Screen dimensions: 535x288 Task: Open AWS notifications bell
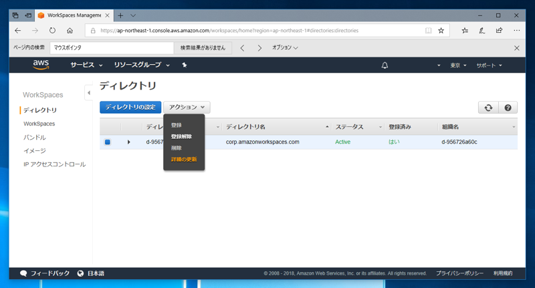pos(385,65)
